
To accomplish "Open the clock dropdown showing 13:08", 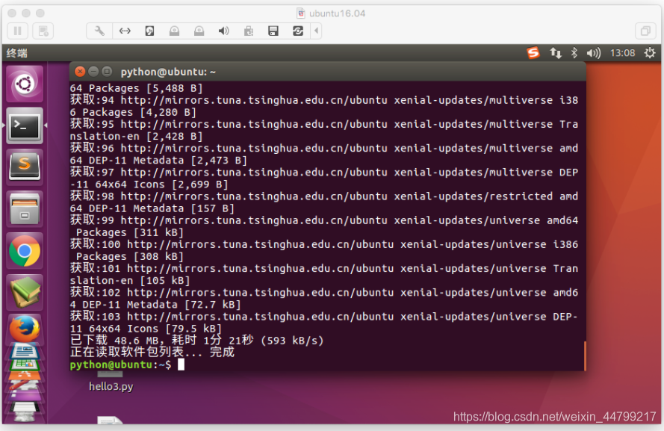I will click(624, 53).
